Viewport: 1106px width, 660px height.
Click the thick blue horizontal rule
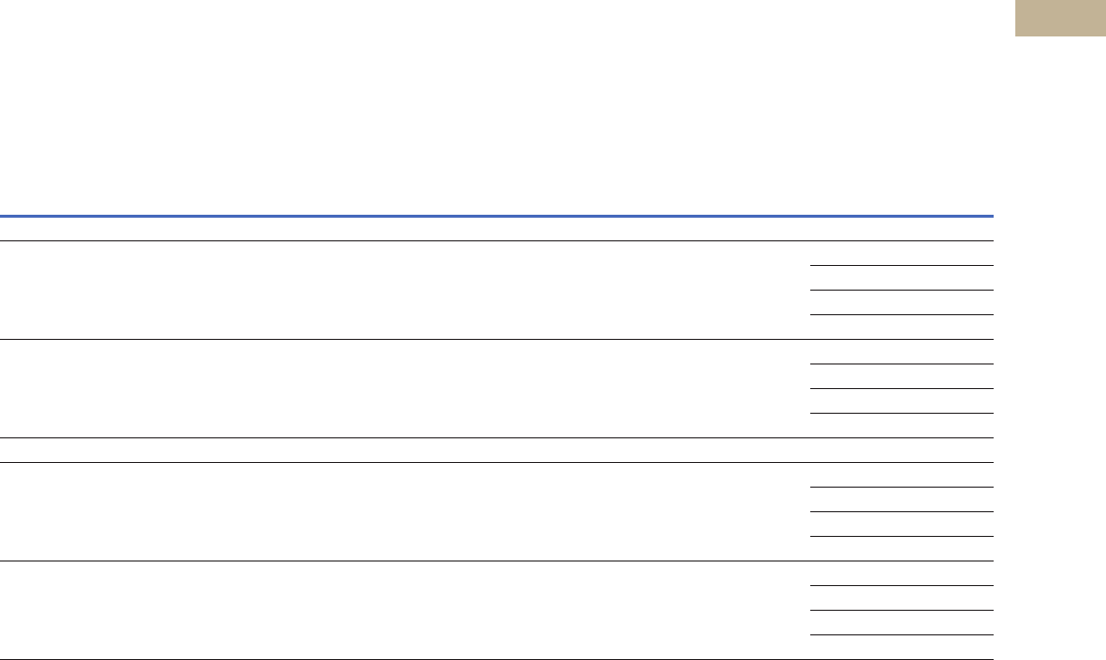[x=497, y=216]
